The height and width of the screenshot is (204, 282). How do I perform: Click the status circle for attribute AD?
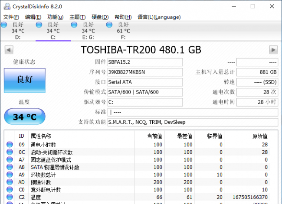[10, 182]
